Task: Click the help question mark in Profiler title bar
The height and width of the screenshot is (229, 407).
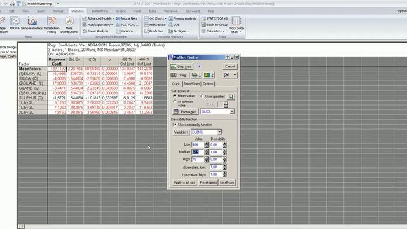Action: (x=228, y=57)
